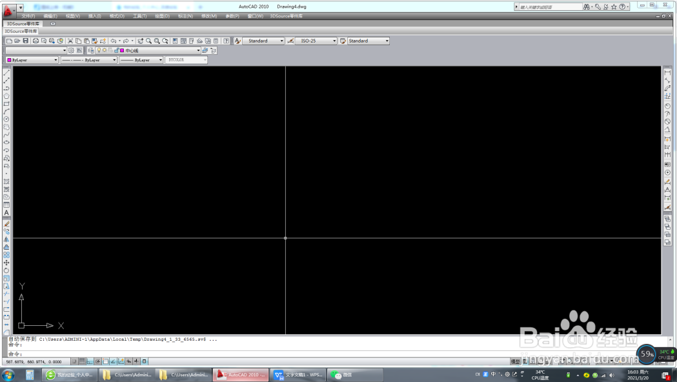677x382 pixels.
Task: Select the Move tool in modify toolbar
Action: coord(6,263)
